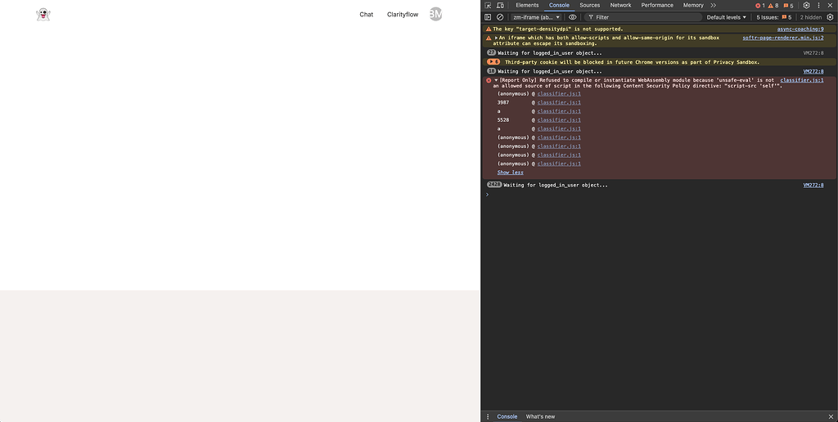Click the 27 repeat count badge

click(492, 53)
